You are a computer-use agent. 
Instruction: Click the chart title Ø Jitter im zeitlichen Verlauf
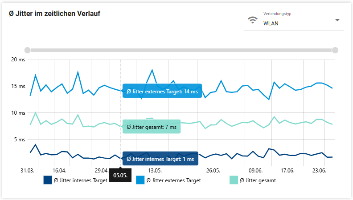(54, 14)
